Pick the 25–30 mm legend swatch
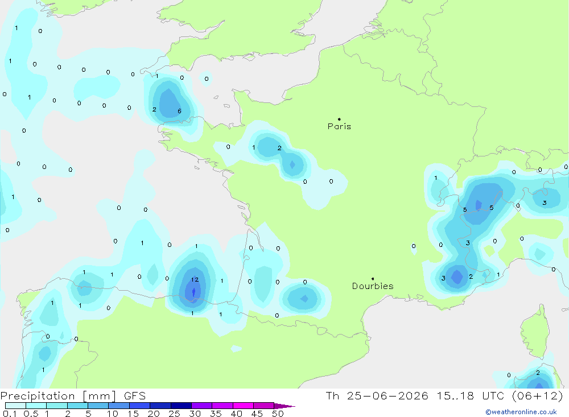 click(181, 406)
